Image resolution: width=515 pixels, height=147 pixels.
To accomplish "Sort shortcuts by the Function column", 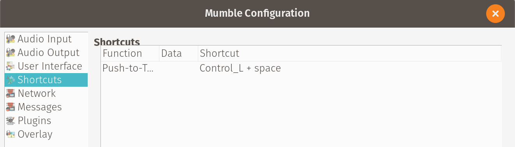I will [130, 53].
